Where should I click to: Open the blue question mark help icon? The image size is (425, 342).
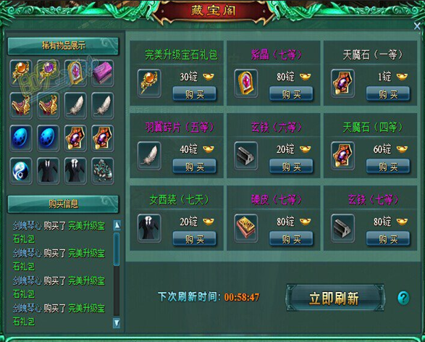click(x=403, y=298)
